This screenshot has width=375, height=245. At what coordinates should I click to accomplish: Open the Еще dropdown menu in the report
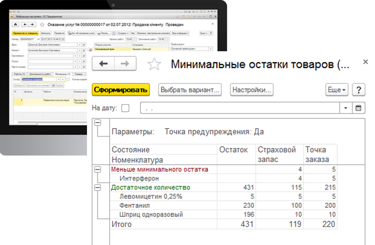click(337, 90)
